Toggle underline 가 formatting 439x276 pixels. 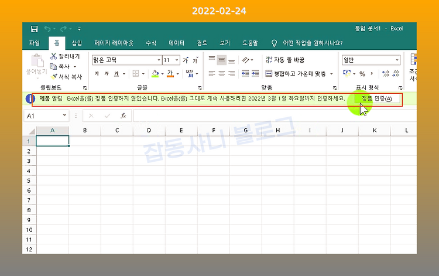click(116, 74)
